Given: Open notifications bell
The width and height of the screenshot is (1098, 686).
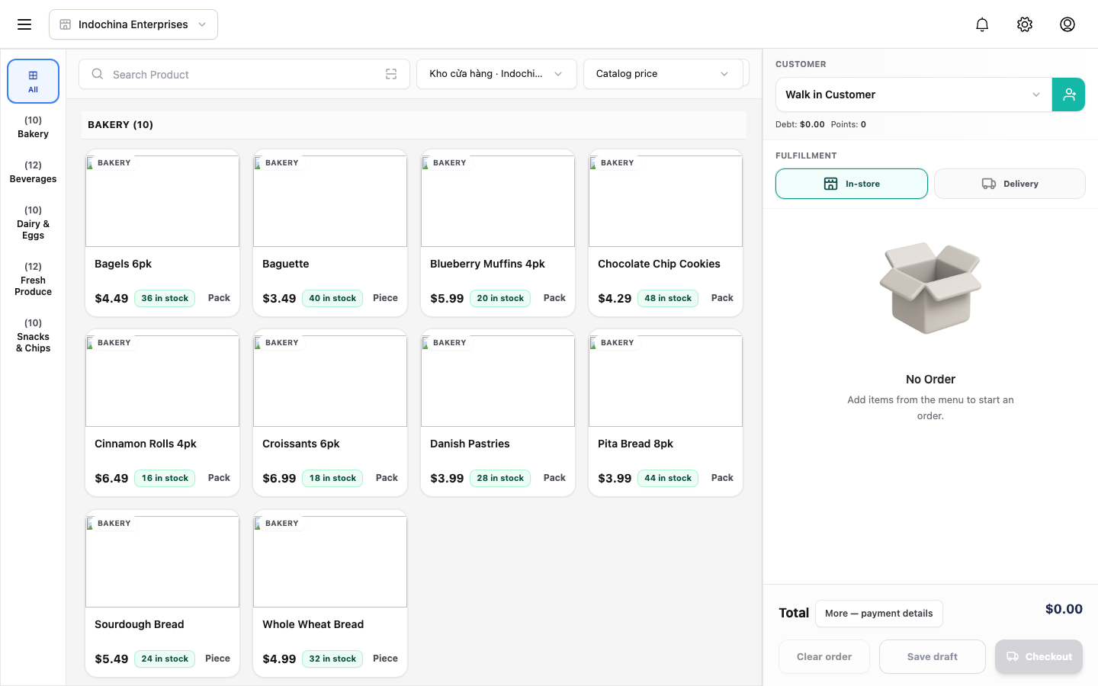Looking at the screenshot, I should click(x=982, y=24).
